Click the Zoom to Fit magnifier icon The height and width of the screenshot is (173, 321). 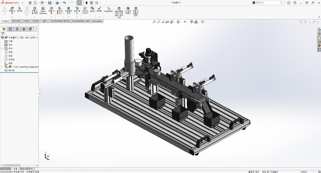point(154,22)
